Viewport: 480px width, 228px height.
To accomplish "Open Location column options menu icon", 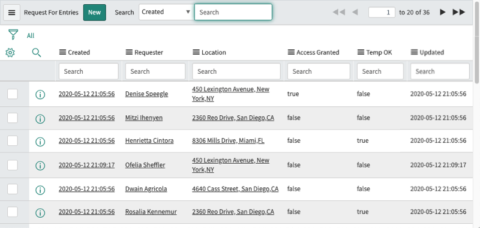I will point(196,52).
